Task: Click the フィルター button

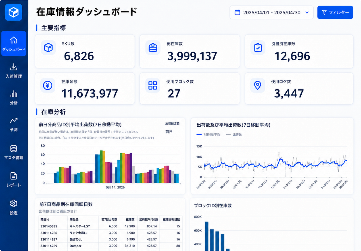Action: 335,12
